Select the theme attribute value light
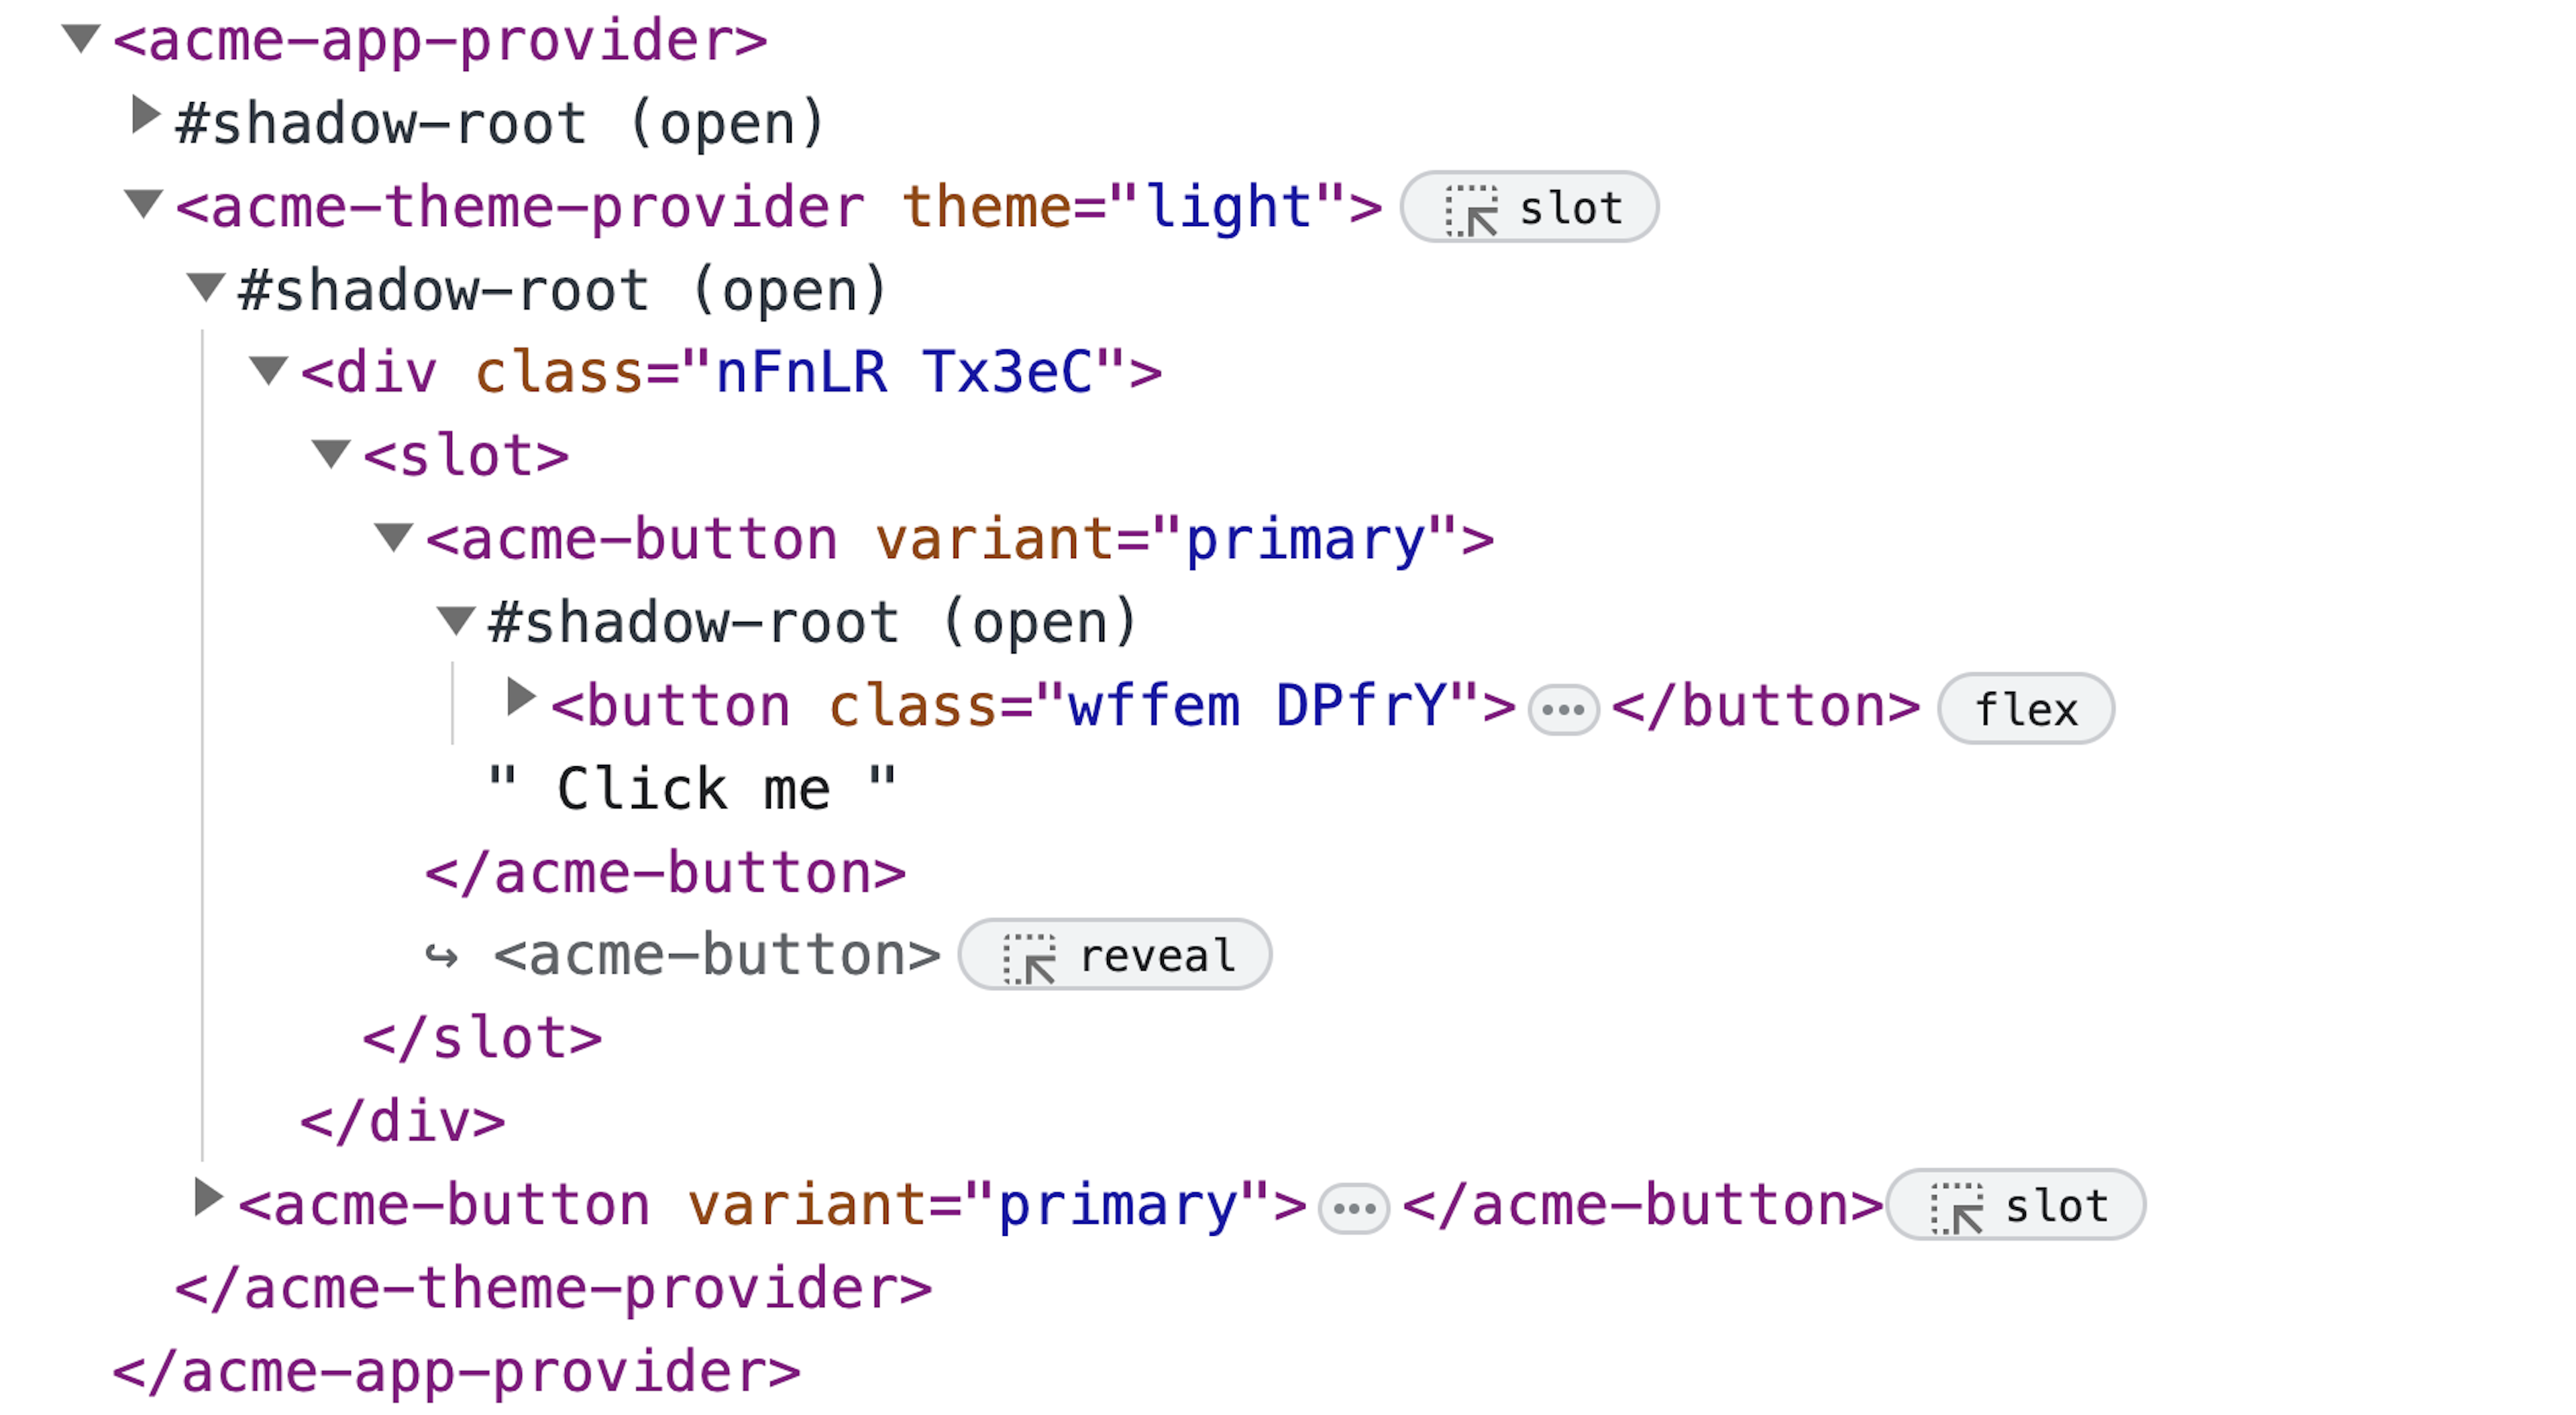 (1229, 206)
